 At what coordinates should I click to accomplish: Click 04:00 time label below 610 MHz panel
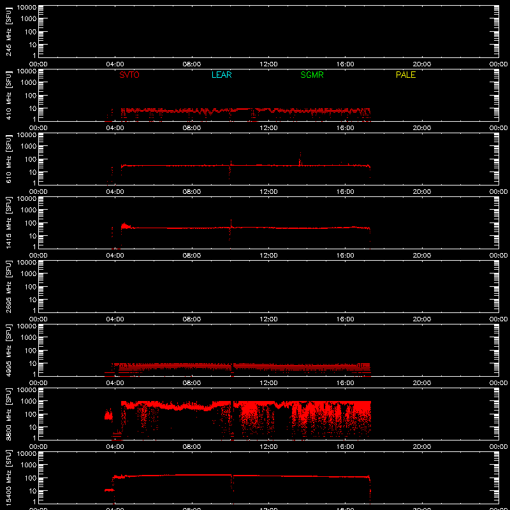click(x=115, y=192)
